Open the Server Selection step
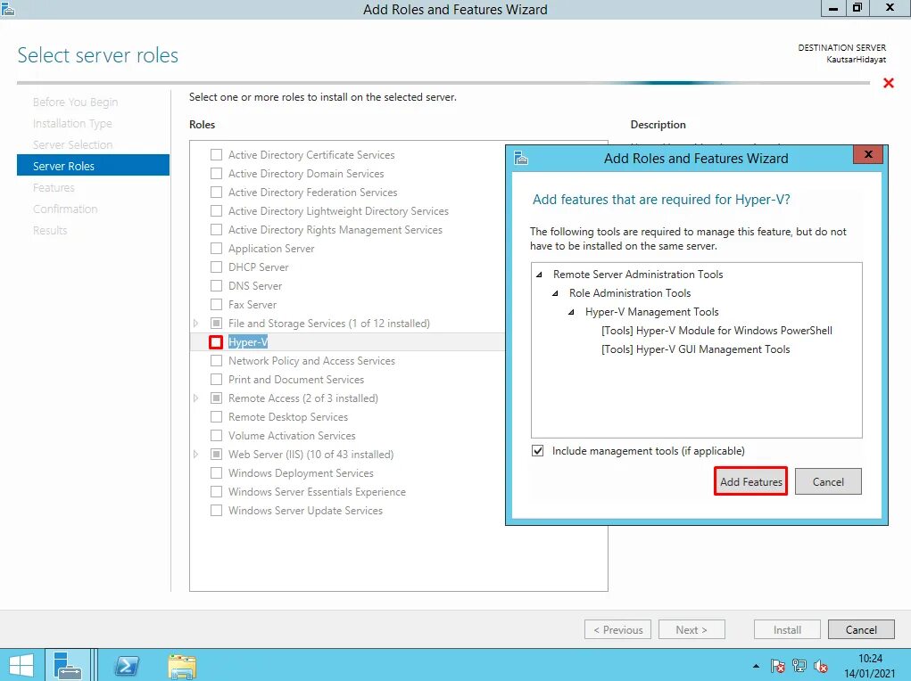 pos(72,144)
